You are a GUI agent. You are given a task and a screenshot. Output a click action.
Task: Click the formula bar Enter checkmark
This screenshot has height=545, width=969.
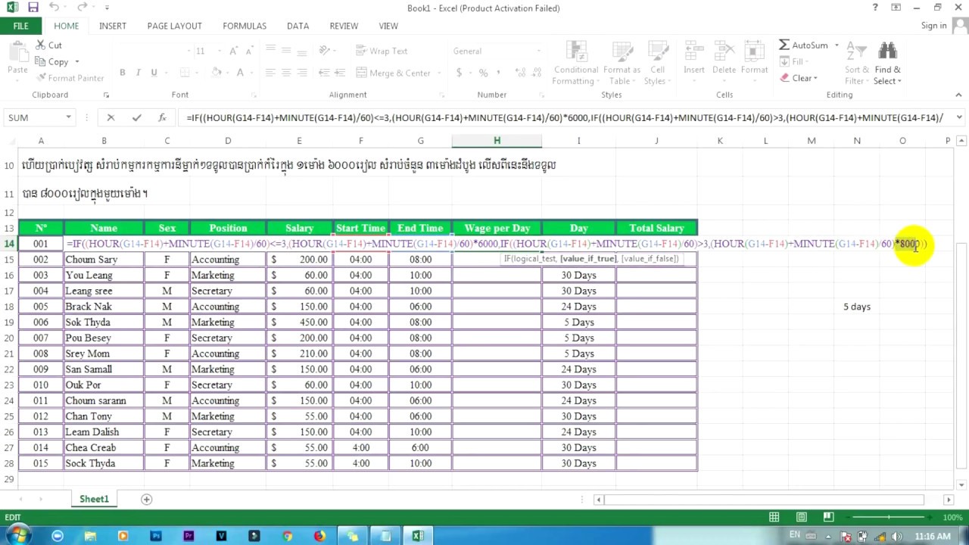(x=136, y=117)
